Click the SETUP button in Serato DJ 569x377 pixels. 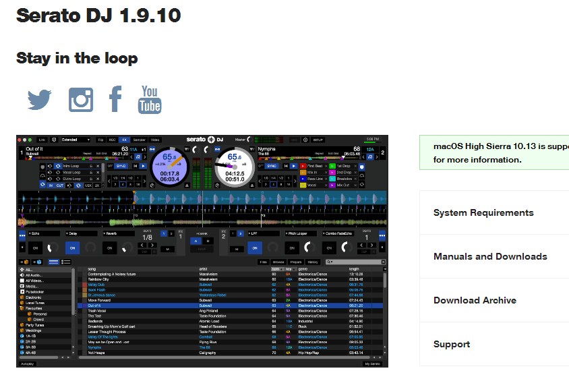[318, 140]
